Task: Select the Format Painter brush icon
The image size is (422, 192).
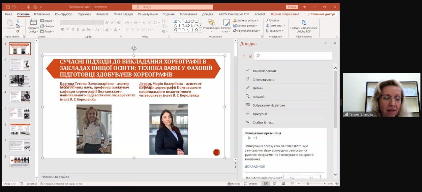Action: coord(18,31)
